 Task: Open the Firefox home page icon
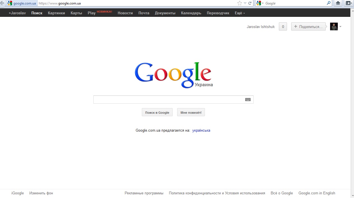[338, 3]
